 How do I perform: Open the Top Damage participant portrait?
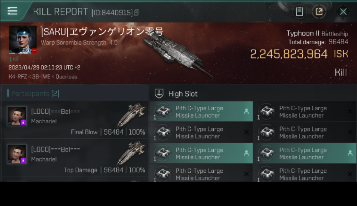[x=17, y=154]
